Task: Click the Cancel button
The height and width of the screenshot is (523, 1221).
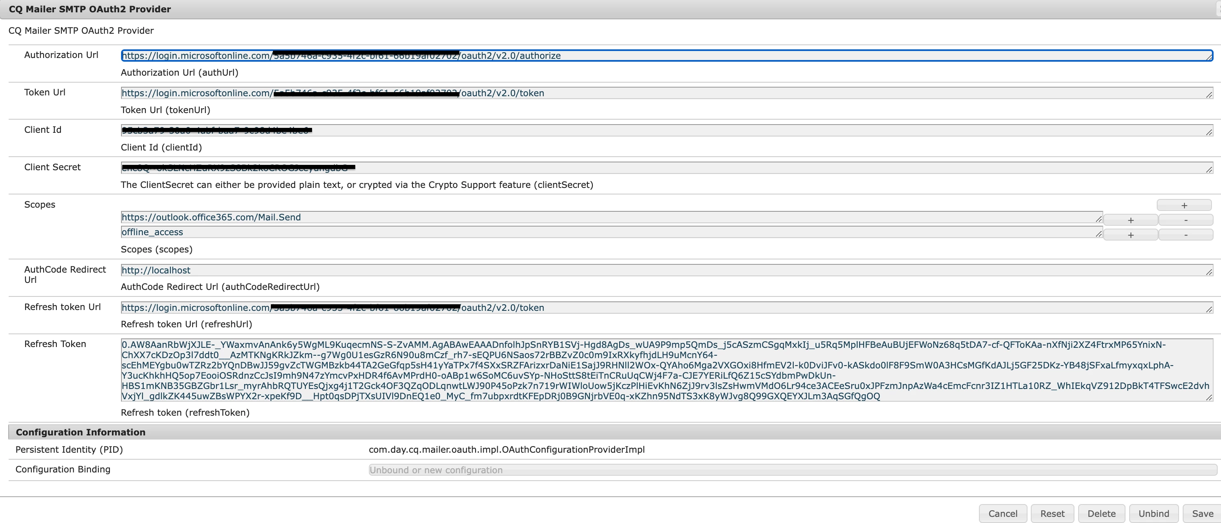Action: pyautogui.click(x=1002, y=514)
